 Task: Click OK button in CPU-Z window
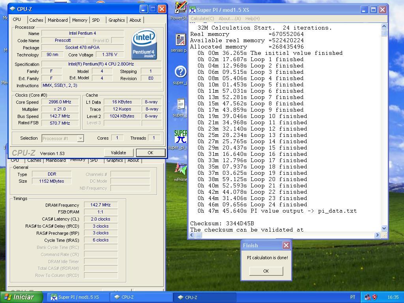pos(150,153)
